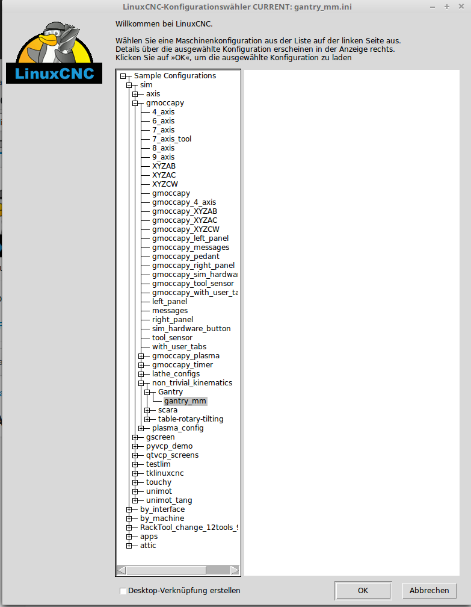Image resolution: width=471 pixels, height=607 pixels.
Task: Maximize the configuration window
Action: 446,7
